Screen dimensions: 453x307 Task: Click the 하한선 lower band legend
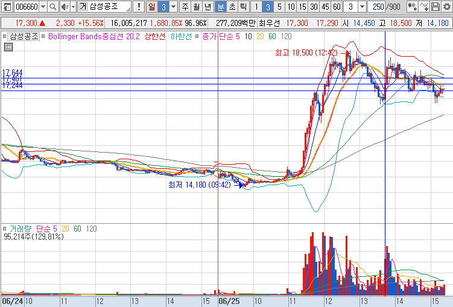(x=181, y=36)
